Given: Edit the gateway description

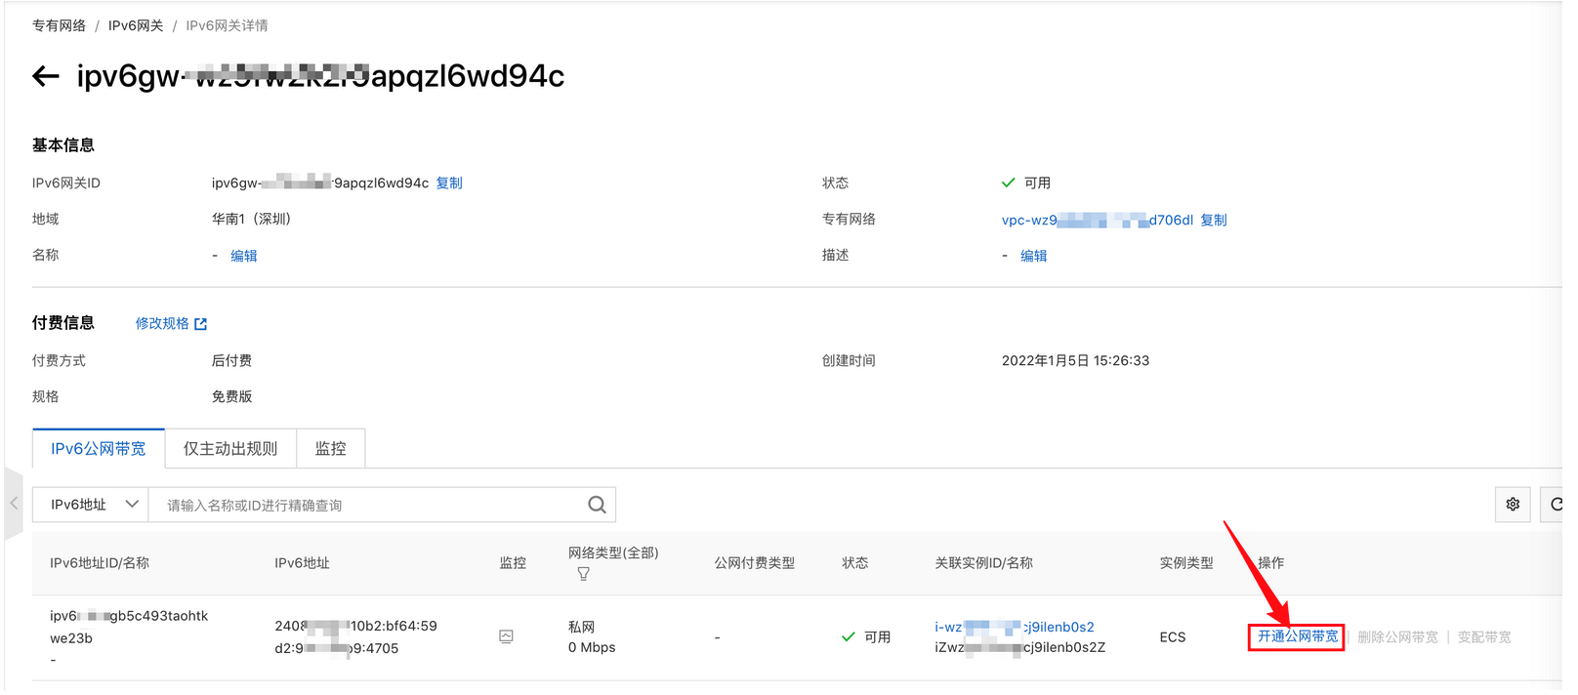Looking at the screenshot, I should [x=1034, y=256].
